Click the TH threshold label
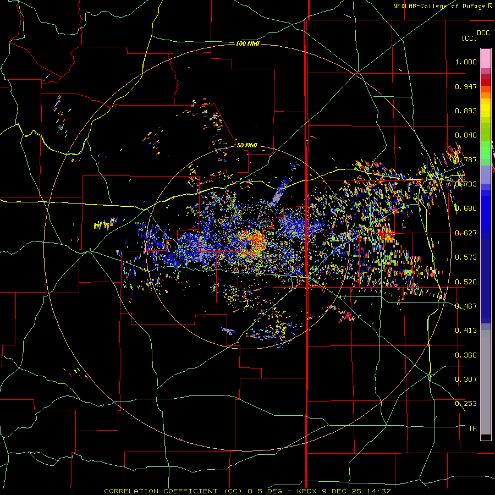495x495 pixels. pos(472,428)
